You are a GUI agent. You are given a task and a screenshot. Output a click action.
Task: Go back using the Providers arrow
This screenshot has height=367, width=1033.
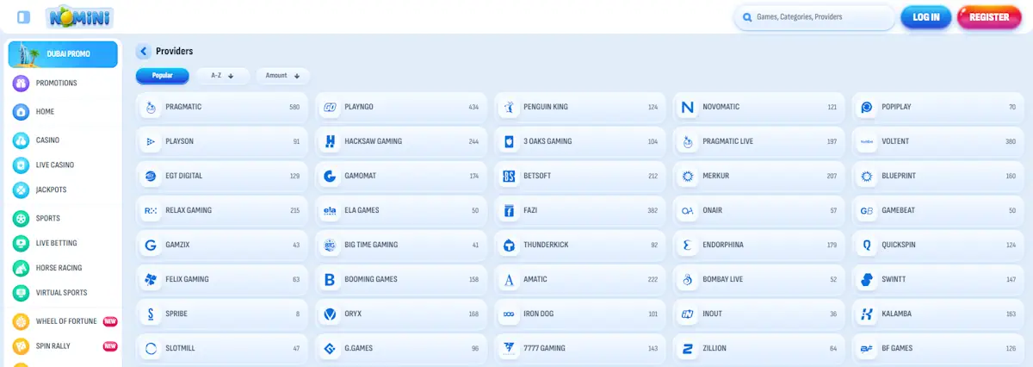coord(144,52)
